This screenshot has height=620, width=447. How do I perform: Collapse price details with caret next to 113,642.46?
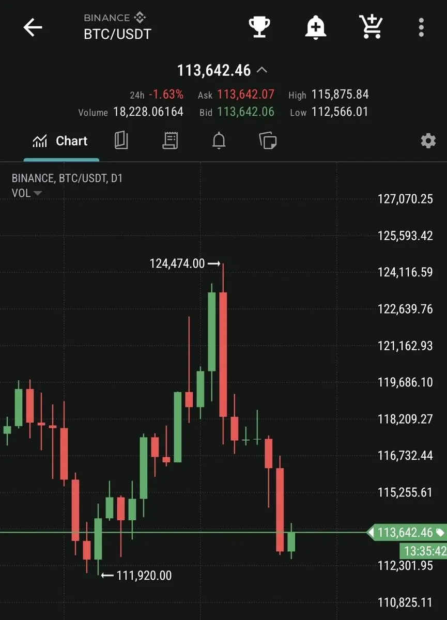[x=263, y=70]
